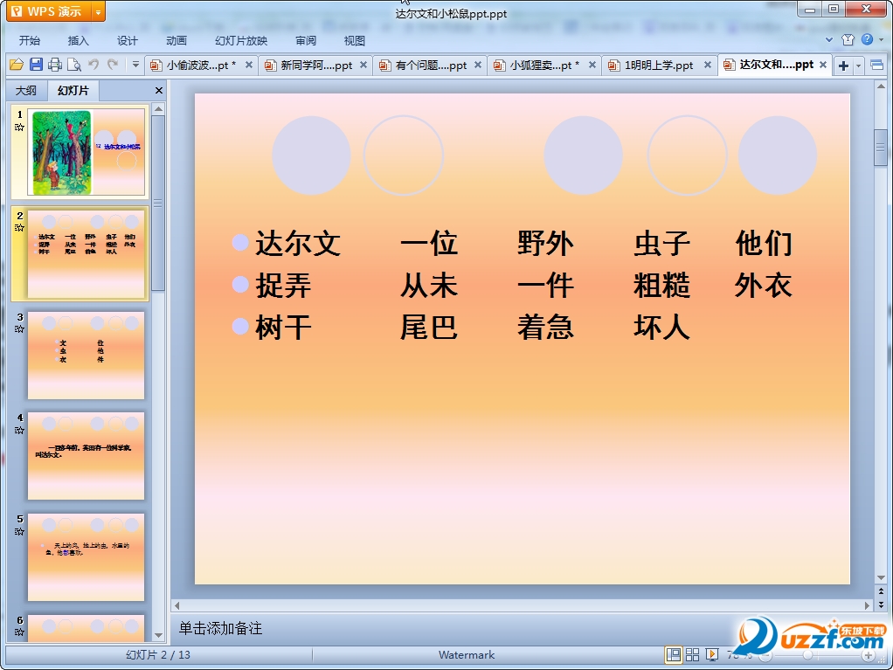The image size is (893, 670).
Task: Click the redo arrow icon
Action: coord(113,65)
